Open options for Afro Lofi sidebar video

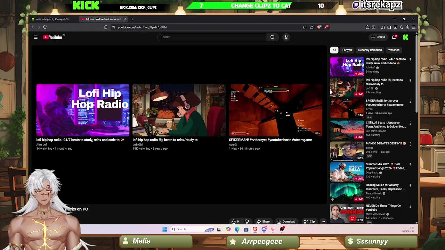410,60
